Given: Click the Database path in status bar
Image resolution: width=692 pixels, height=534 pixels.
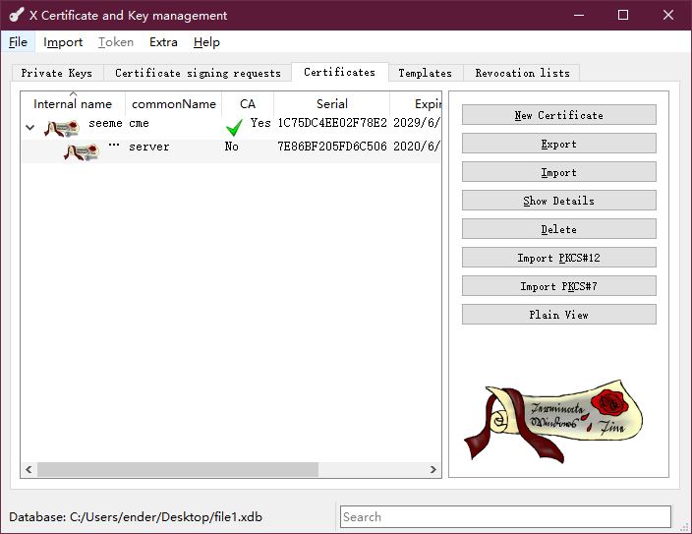Looking at the screenshot, I should [x=136, y=516].
